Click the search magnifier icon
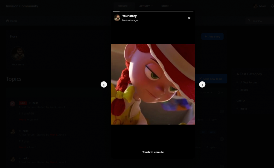The width and height of the screenshot is (274, 168). (249, 21)
